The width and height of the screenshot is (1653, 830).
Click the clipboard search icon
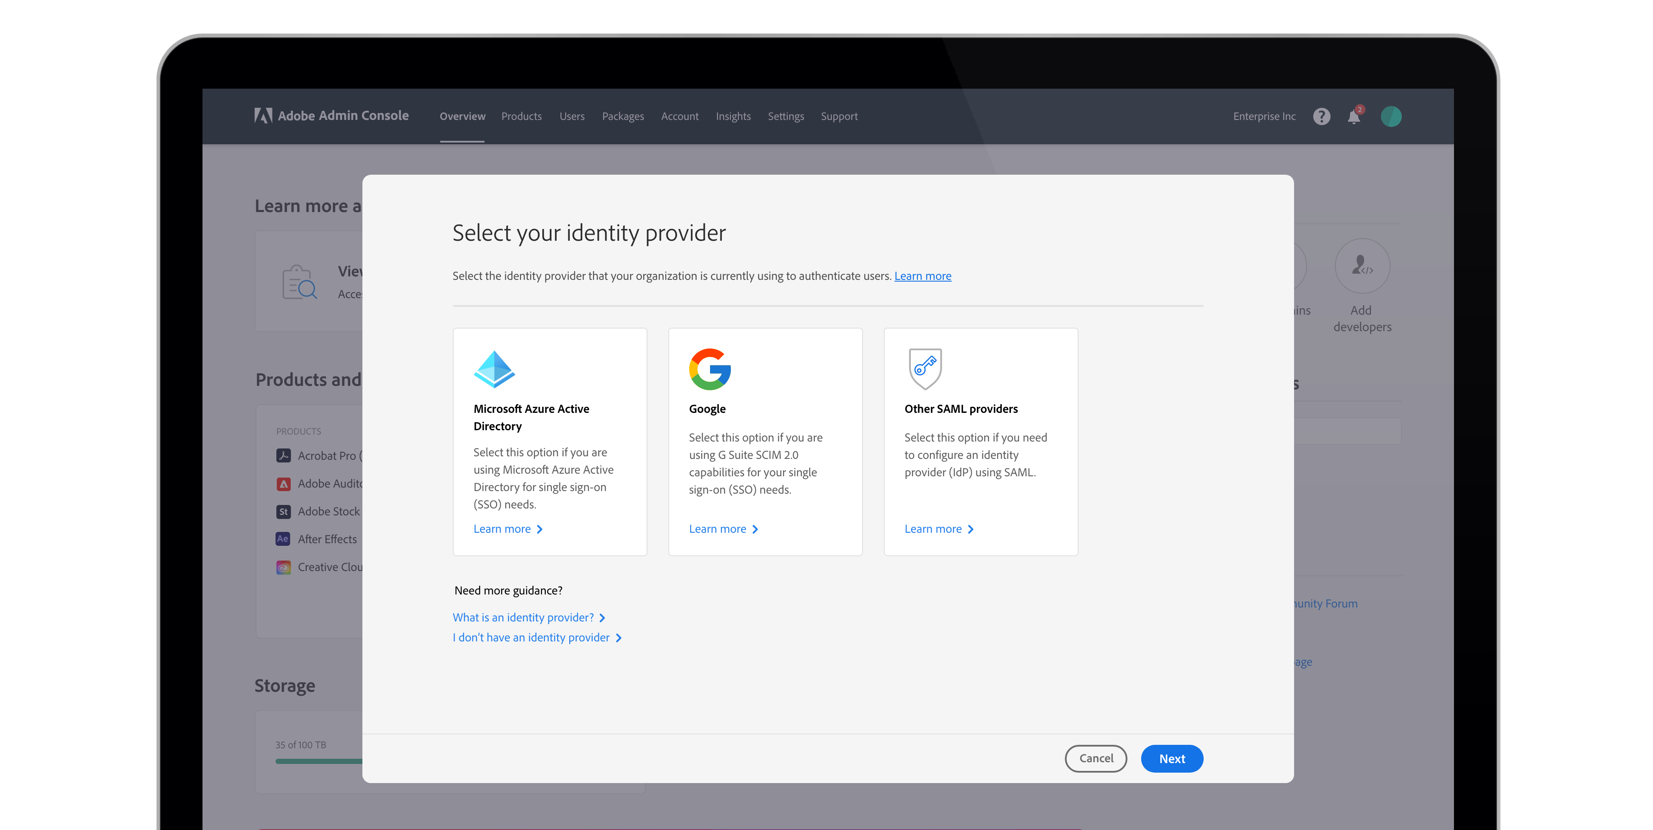299,282
